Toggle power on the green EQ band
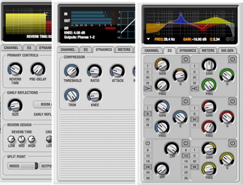The height and width of the screenshot is (185, 243). click(233, 59)
